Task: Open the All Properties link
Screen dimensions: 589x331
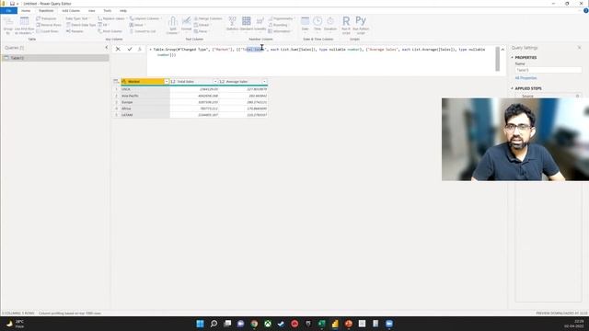Action: (x=525, y=78)
